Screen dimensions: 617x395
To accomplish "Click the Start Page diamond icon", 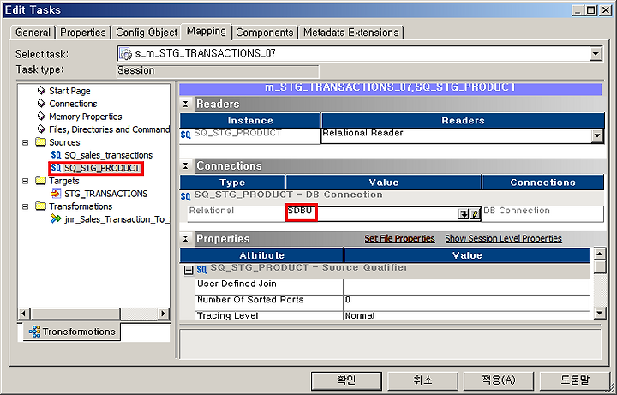I will (40, 91).
